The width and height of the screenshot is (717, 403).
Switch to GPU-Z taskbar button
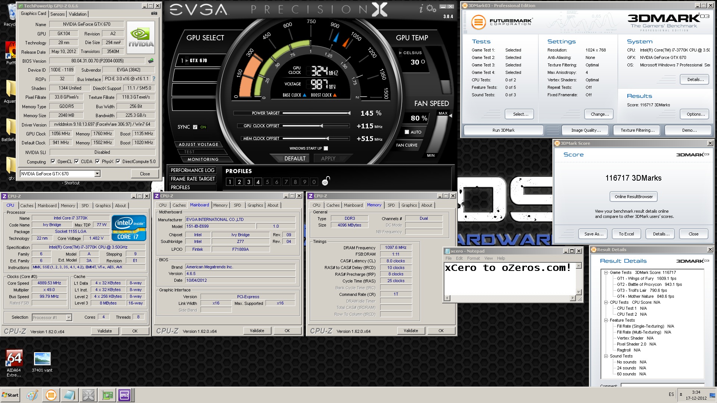click(108, 395)
